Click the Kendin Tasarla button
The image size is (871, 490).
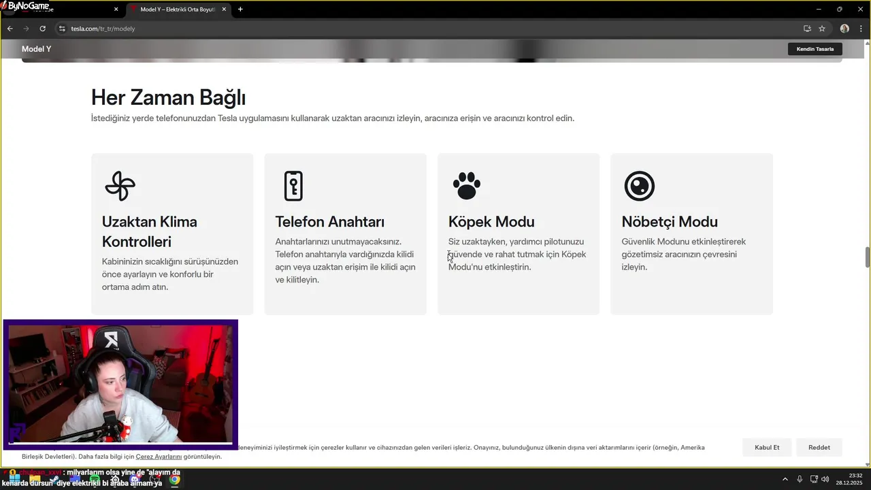click(815, 49)
